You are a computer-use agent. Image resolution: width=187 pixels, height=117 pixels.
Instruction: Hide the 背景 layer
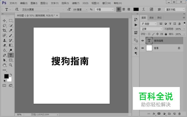(x=142, y=48)
